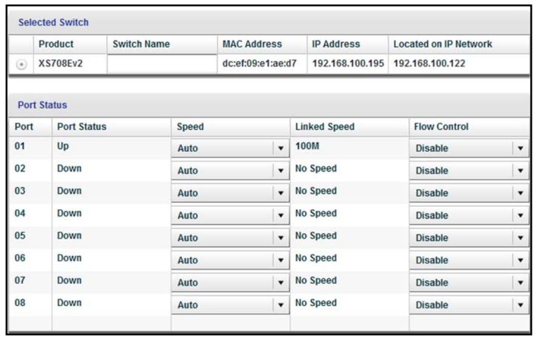Open the Flow Control dropdown for port 05
The image size is (533, 337).
pyautogui.click(x=469, y=238)
